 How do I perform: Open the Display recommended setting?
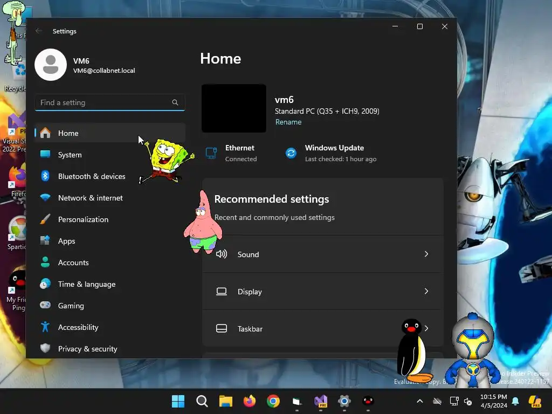[322, 292]
